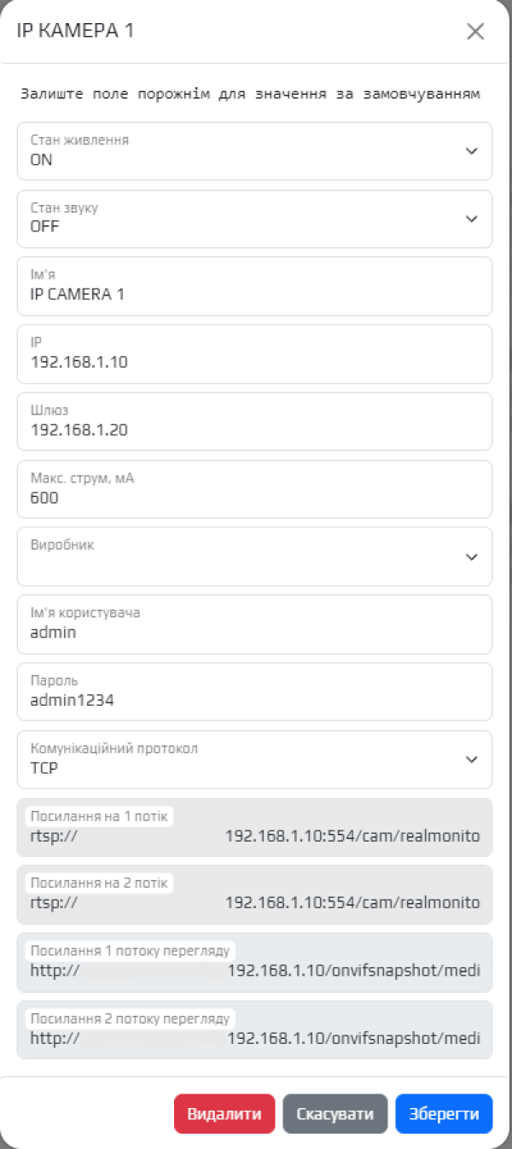Screen dimensions: 512x1149
Task: Click the Ім'я field containing IP CAMERA 1
Action: point(254,286)
